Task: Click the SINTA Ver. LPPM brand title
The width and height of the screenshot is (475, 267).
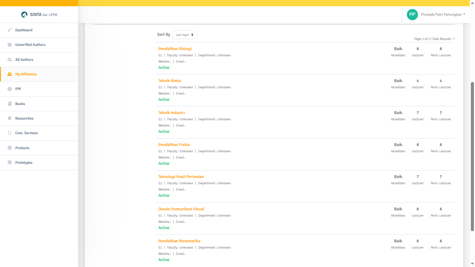Action: (x=43, y=15)
